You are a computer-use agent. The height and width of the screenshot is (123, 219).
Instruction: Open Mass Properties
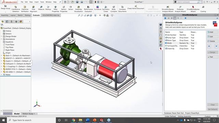(x=55, y=9)
